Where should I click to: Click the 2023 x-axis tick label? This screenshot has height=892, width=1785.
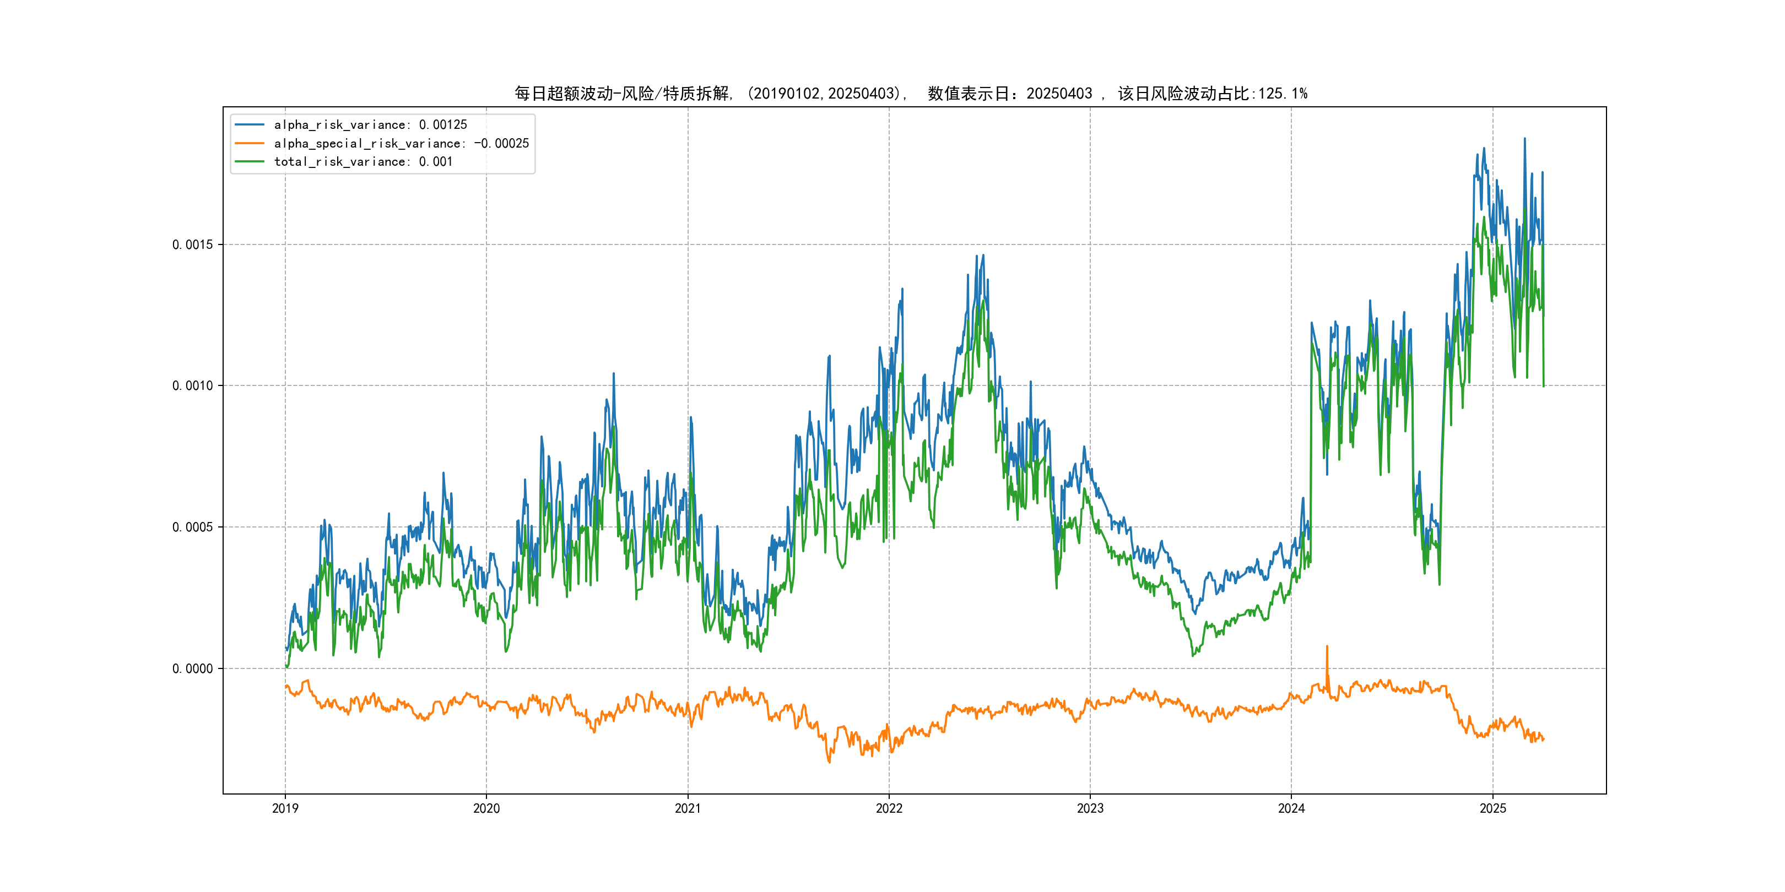click(x=1090, y=808)
